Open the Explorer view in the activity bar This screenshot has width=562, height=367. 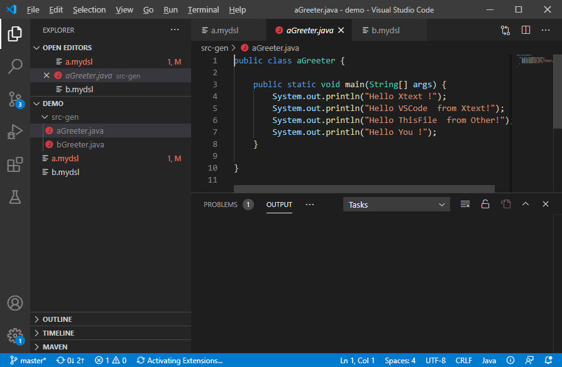[14, 34]
